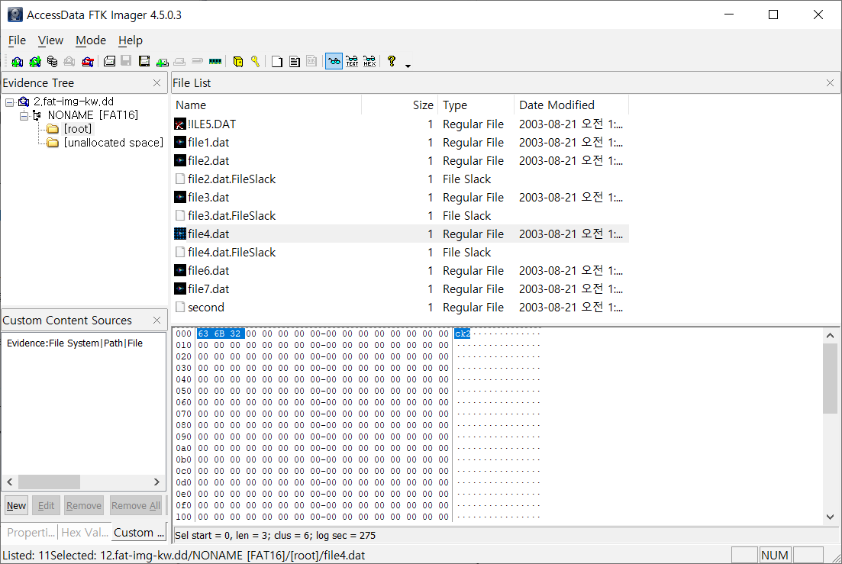The width and height of the screenshot is (842, 564).
Task: Click the Export Files blank page icon
Action: pyautogui.click(x=277, y=62)
